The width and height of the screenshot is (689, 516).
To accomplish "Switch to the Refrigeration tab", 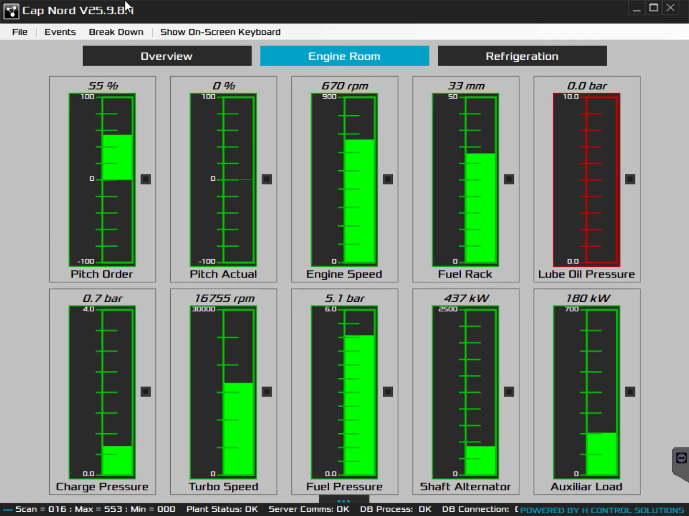I will tap(522, 56).
